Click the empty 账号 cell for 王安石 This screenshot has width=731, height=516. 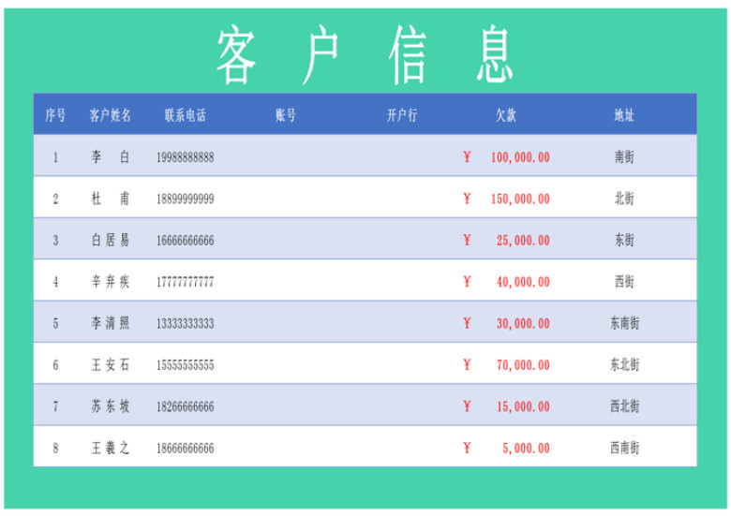(x=285, y=363)
